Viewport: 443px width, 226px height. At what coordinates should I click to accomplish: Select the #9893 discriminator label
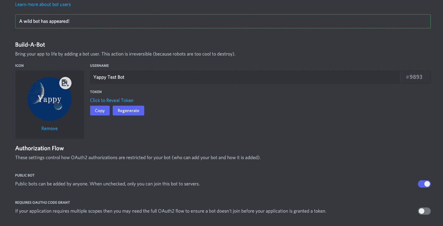point(415,77)
